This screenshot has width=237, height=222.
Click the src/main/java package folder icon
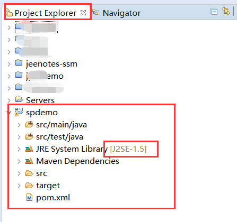(x=29, y=124)
